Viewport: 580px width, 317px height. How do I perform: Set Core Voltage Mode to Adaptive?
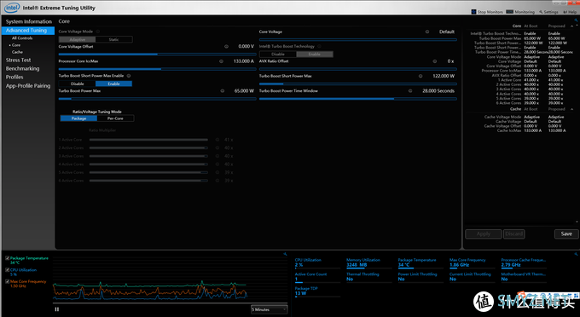coord(78,39)
